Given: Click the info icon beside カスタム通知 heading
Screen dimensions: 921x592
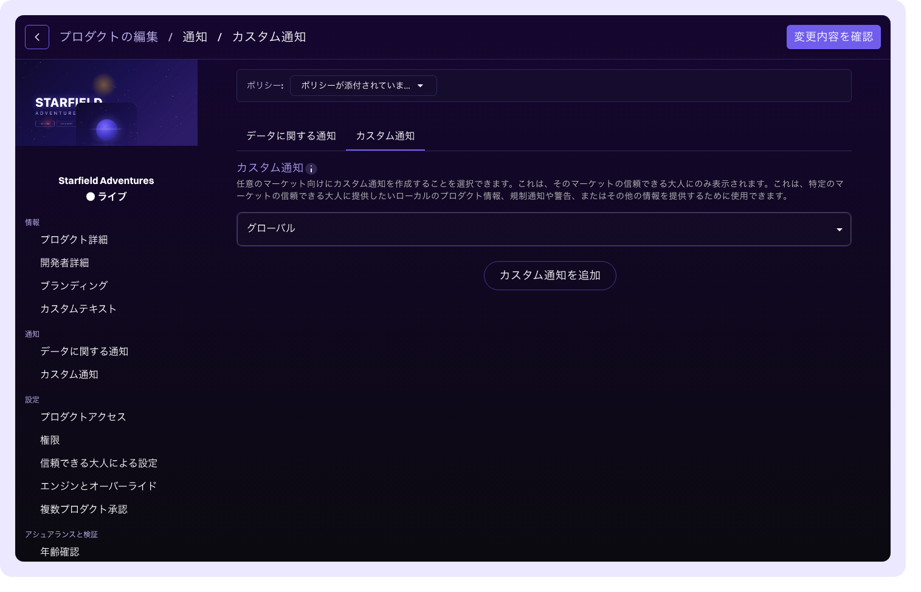Looking at the screenshot, I should click(x=311, y=169).
